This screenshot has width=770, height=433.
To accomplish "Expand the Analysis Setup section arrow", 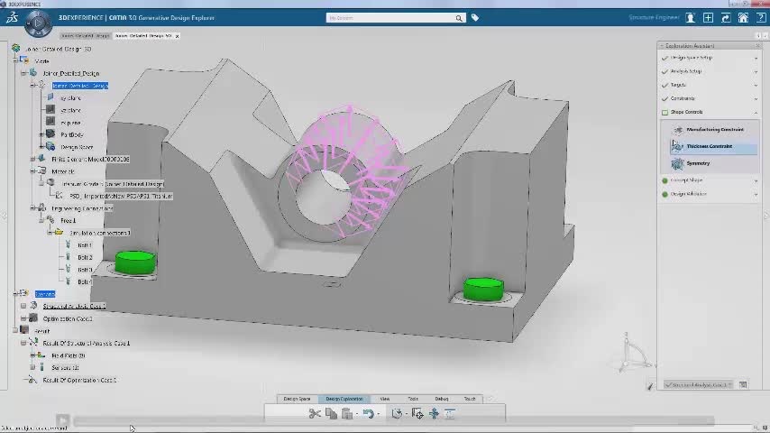I will click(x=756, y=72).
